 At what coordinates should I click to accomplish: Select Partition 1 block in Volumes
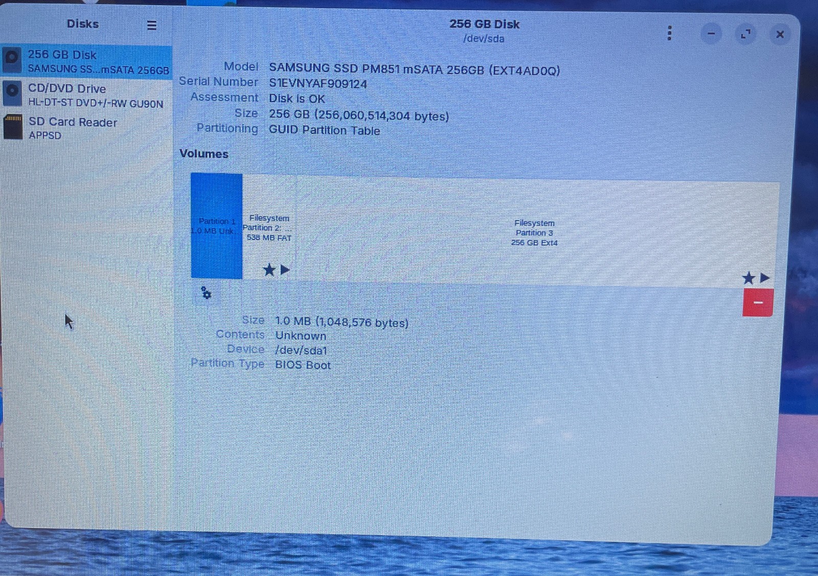pos(216,226)
